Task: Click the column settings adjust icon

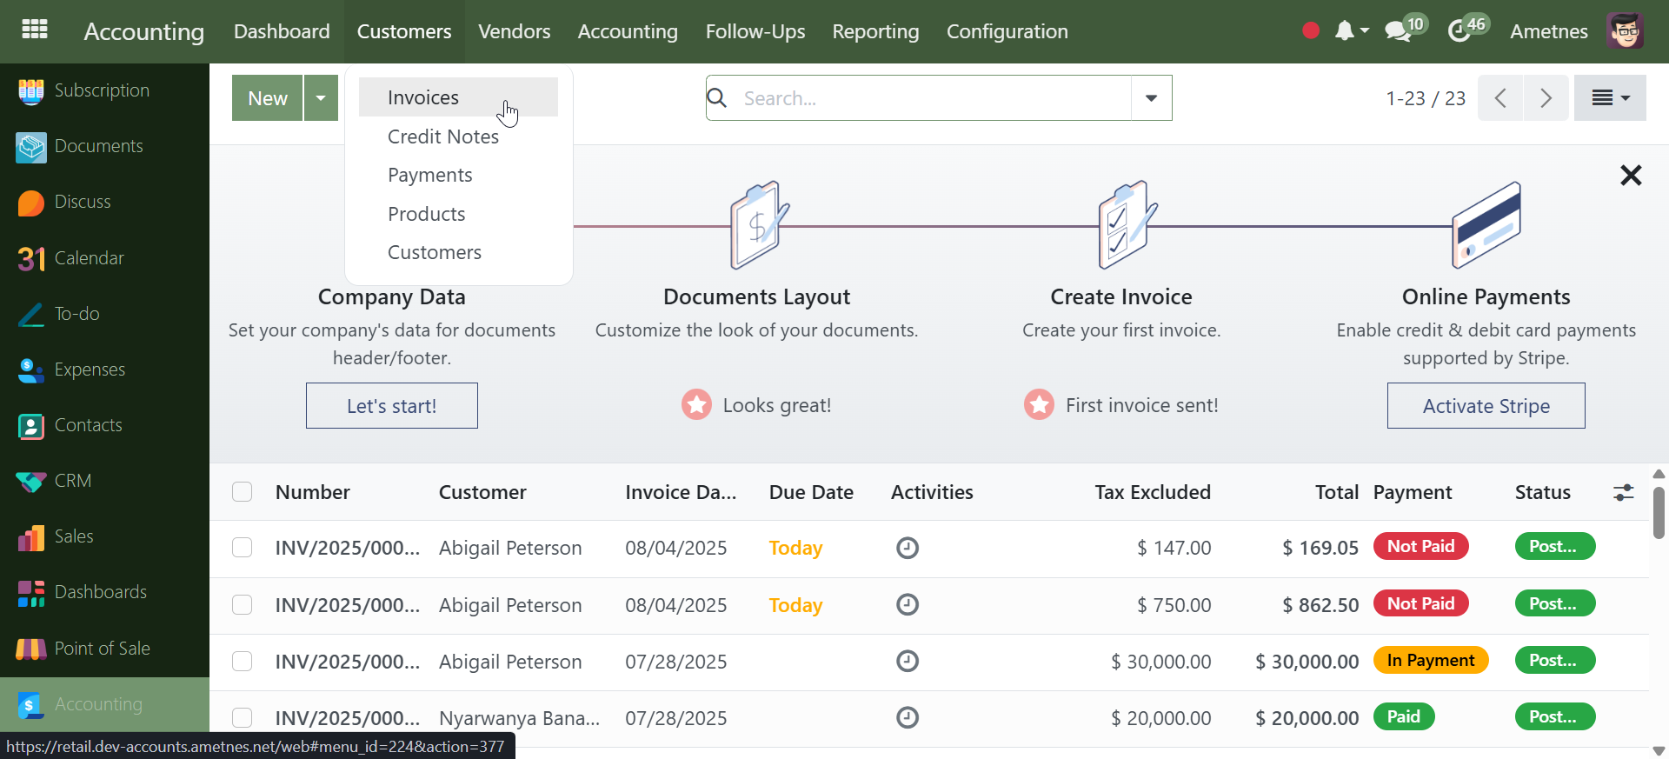Action: pos(1623,492)
